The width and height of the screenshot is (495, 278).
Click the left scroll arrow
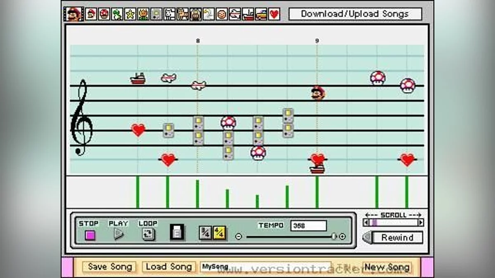click(366, 222)
